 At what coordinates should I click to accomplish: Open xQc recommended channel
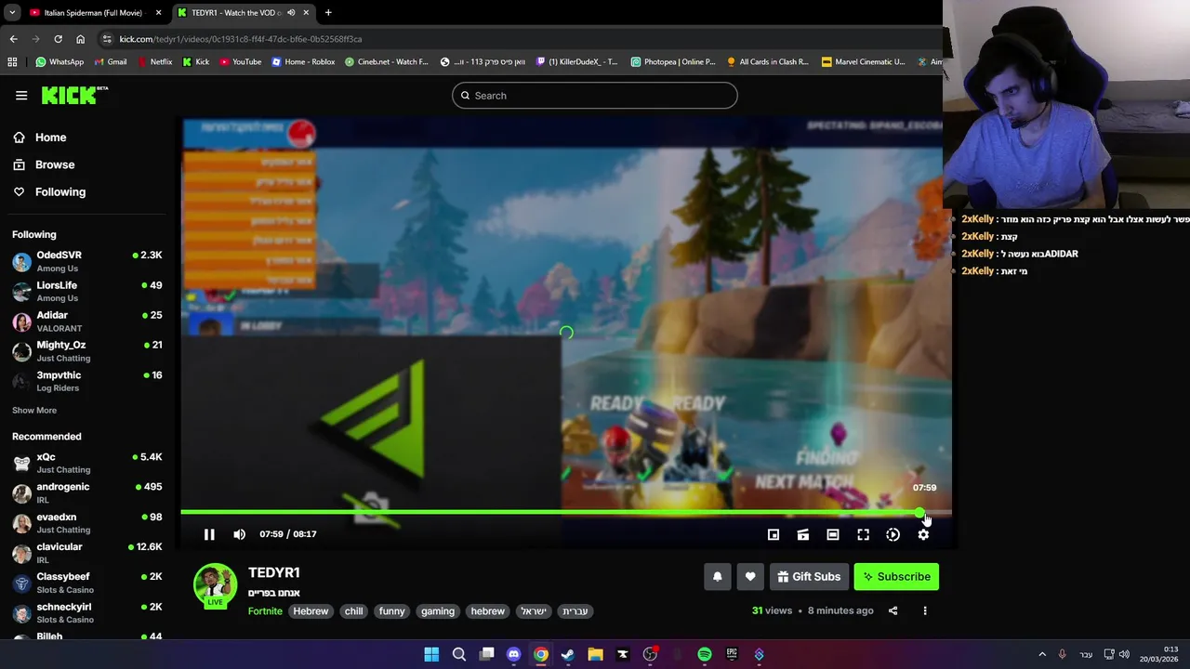click(x=87, y=463)
